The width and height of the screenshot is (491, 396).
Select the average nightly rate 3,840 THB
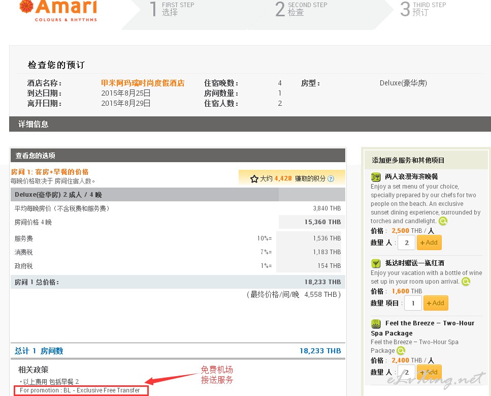tap(327, 208)
